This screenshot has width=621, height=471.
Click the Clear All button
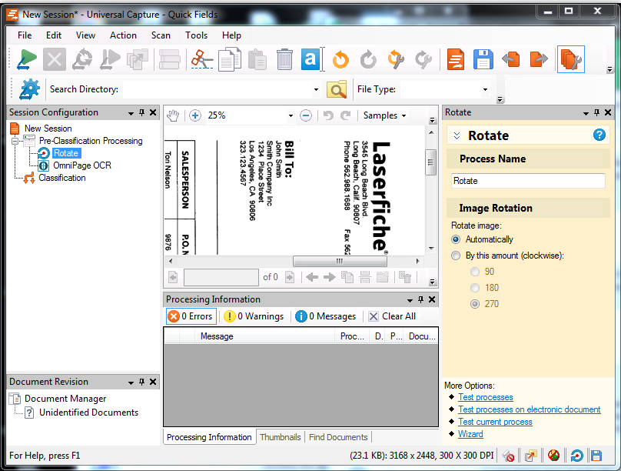click(392, 316)
